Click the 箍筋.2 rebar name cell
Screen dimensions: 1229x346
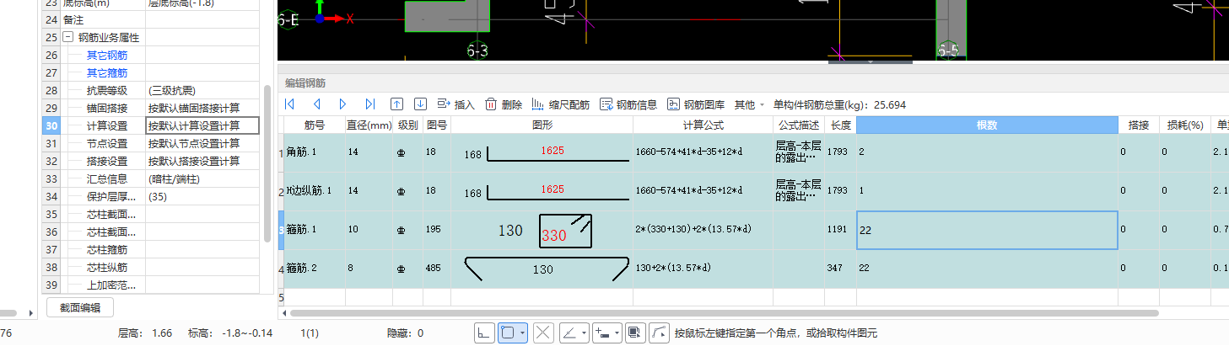(x=315, y=269)
